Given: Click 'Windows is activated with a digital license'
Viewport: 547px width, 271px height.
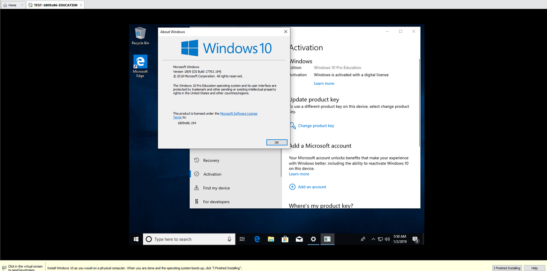Looking at the screenshot, I should click(x=351, y=75).
